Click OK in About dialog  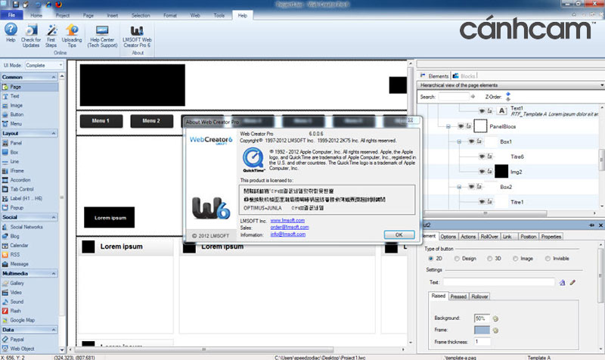399,234
